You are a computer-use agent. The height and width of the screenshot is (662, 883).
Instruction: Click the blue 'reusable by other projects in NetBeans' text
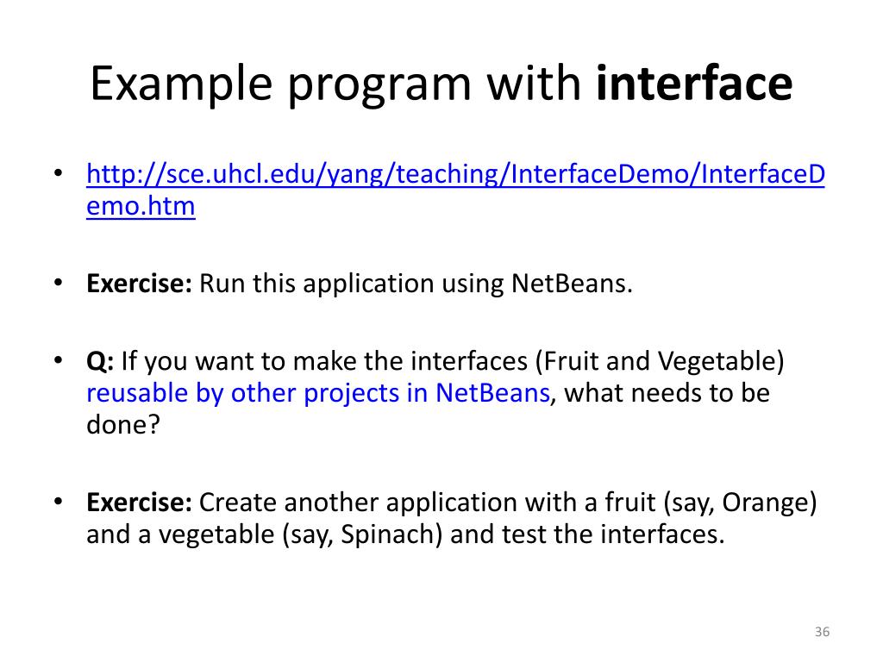pos(317,393)
